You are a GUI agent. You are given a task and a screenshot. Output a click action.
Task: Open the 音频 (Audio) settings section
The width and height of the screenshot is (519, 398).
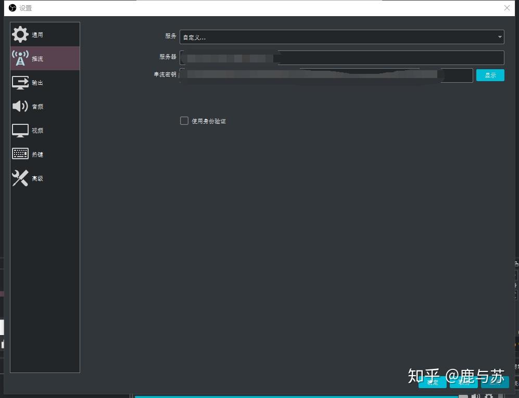(45, 106)
